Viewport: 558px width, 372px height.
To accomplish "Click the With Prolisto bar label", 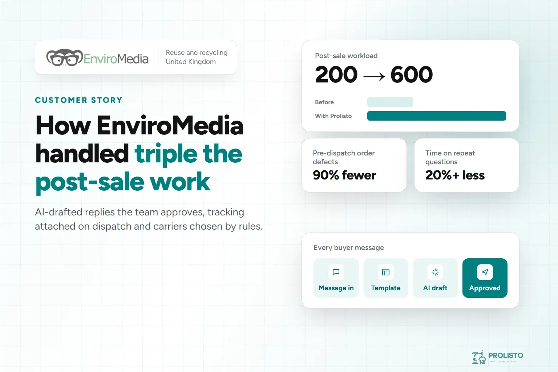I will (x=333, y=116).
